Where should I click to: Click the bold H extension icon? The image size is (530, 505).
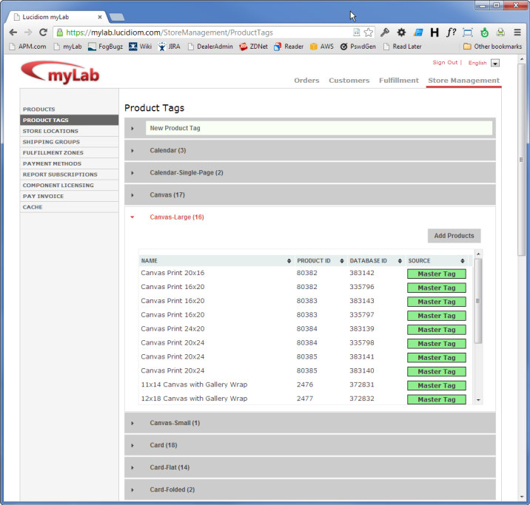435,33
